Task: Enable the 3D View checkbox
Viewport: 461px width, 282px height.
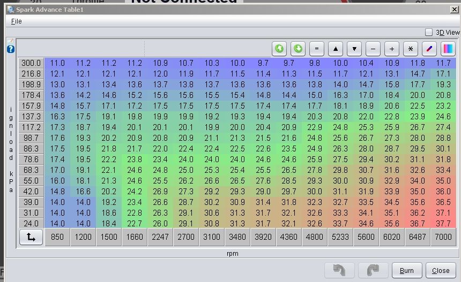Action: point(429,33)
